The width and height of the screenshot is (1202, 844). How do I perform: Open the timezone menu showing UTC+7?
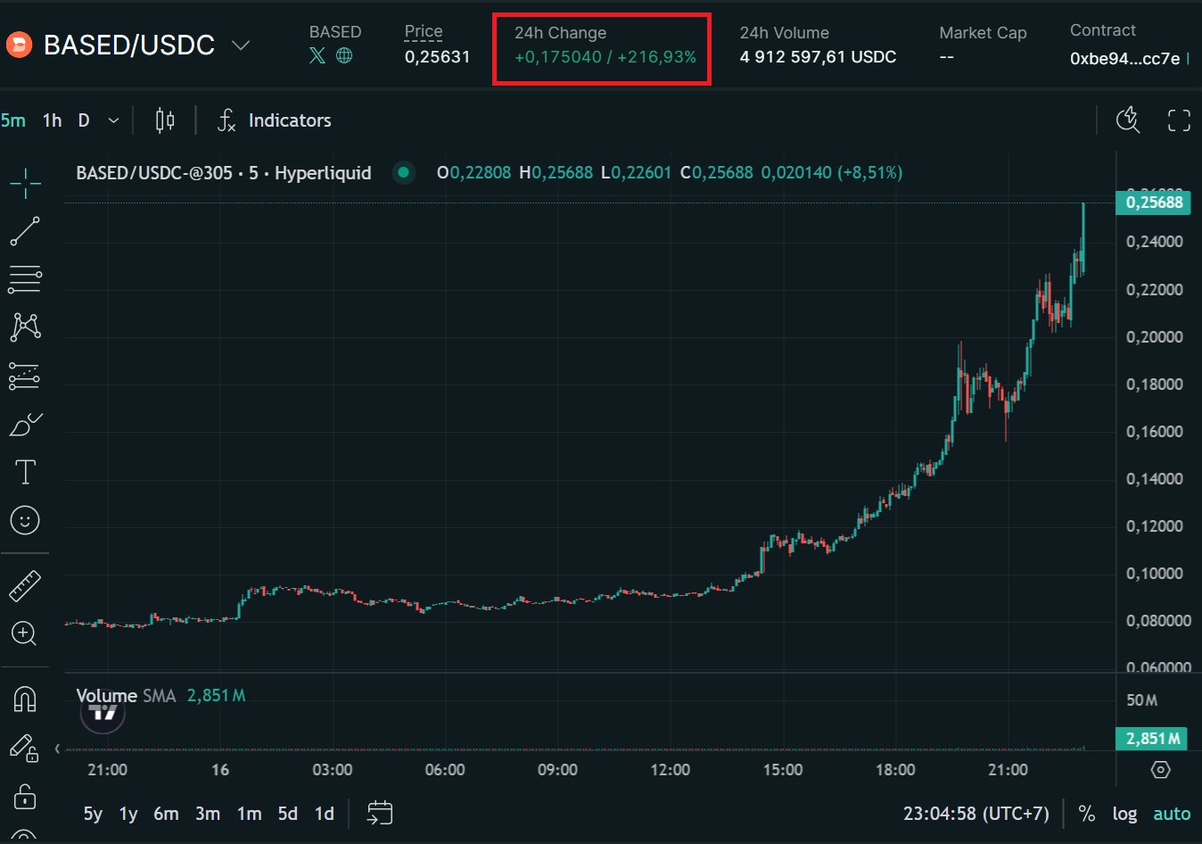tap(976, 813)
